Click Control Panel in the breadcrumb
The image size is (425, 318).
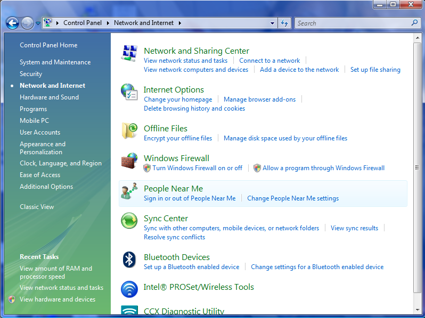(83, 23)
